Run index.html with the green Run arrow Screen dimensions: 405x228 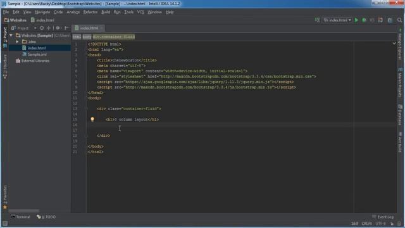(x=356, y=20)
